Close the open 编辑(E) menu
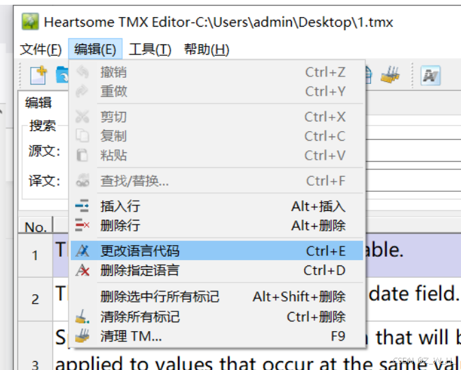461x370 pixels. (95, 49)
